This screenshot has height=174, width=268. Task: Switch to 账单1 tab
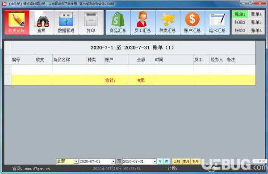[240, 14]
